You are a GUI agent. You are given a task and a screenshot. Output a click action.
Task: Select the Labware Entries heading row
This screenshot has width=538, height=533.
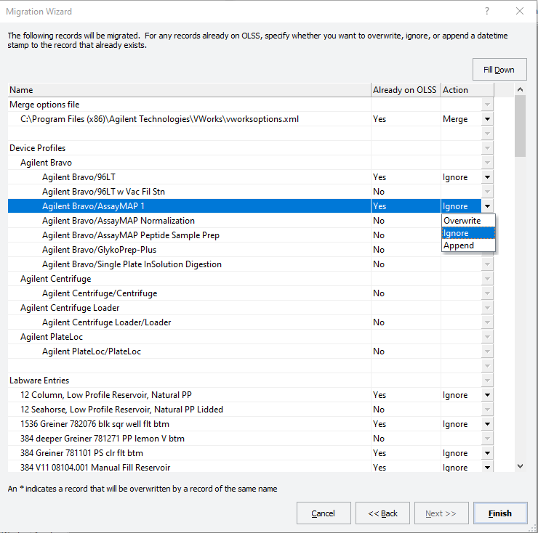click(x=251, y=380)
